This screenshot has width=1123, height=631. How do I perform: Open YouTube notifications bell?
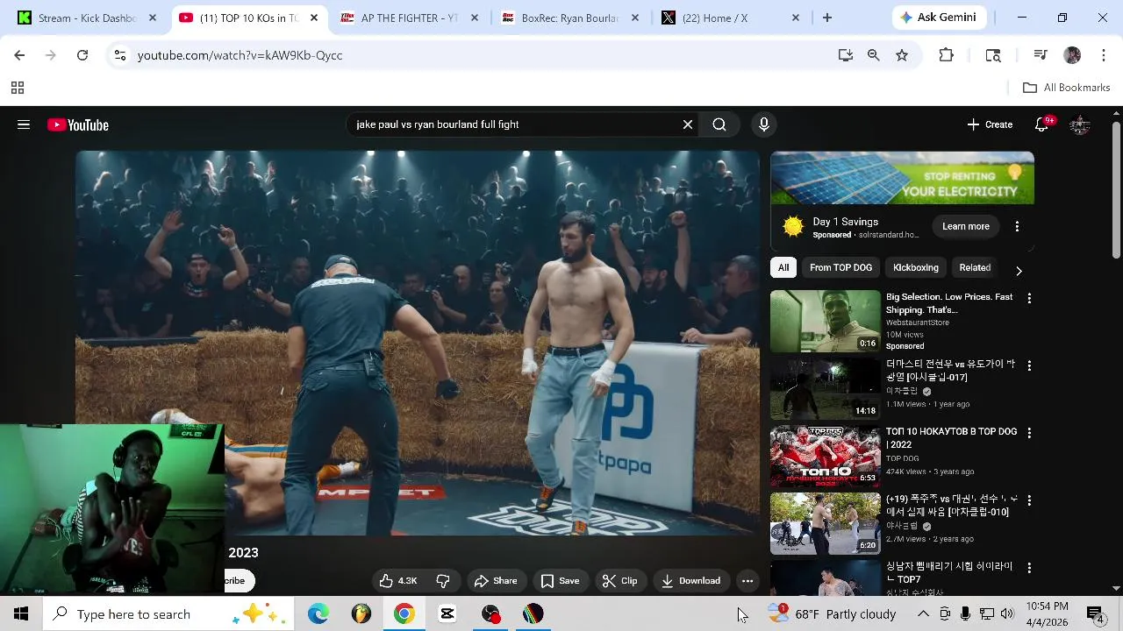(x=1042, y=124)
